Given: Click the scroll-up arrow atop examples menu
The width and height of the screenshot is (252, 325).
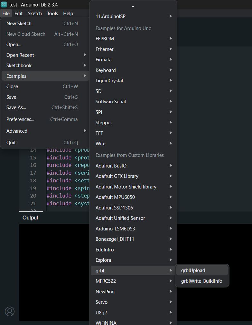Looking at the screenshot, I should [133, 6].
